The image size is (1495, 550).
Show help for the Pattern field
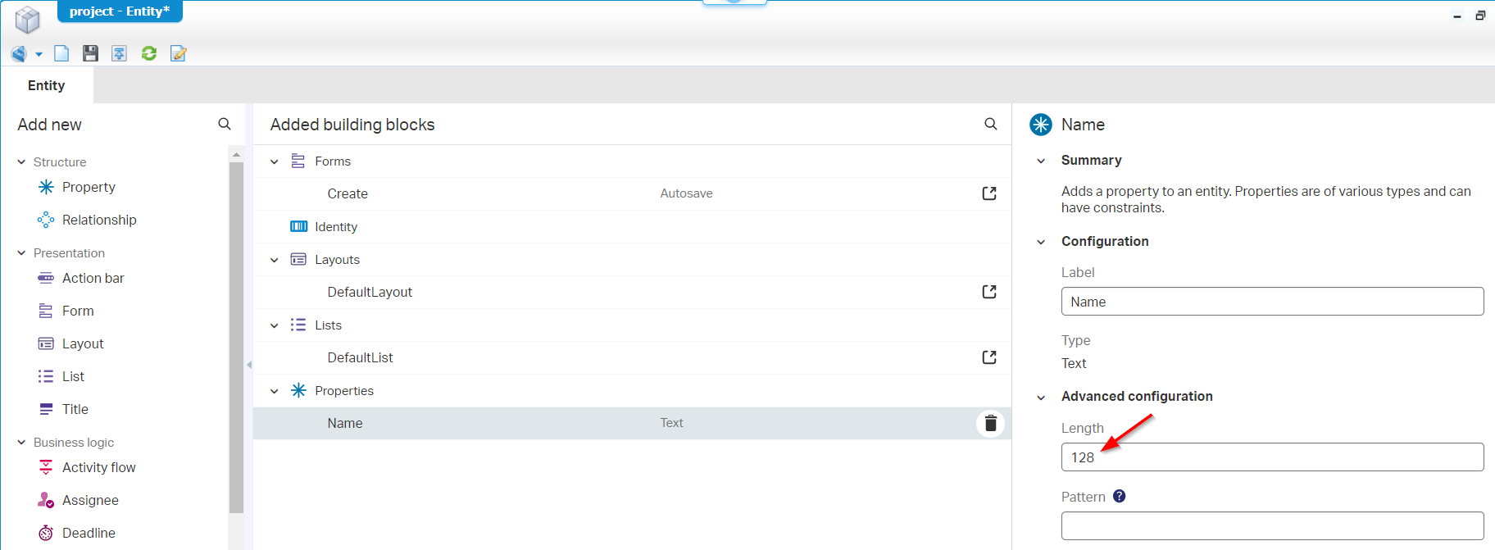[1119, 496]
